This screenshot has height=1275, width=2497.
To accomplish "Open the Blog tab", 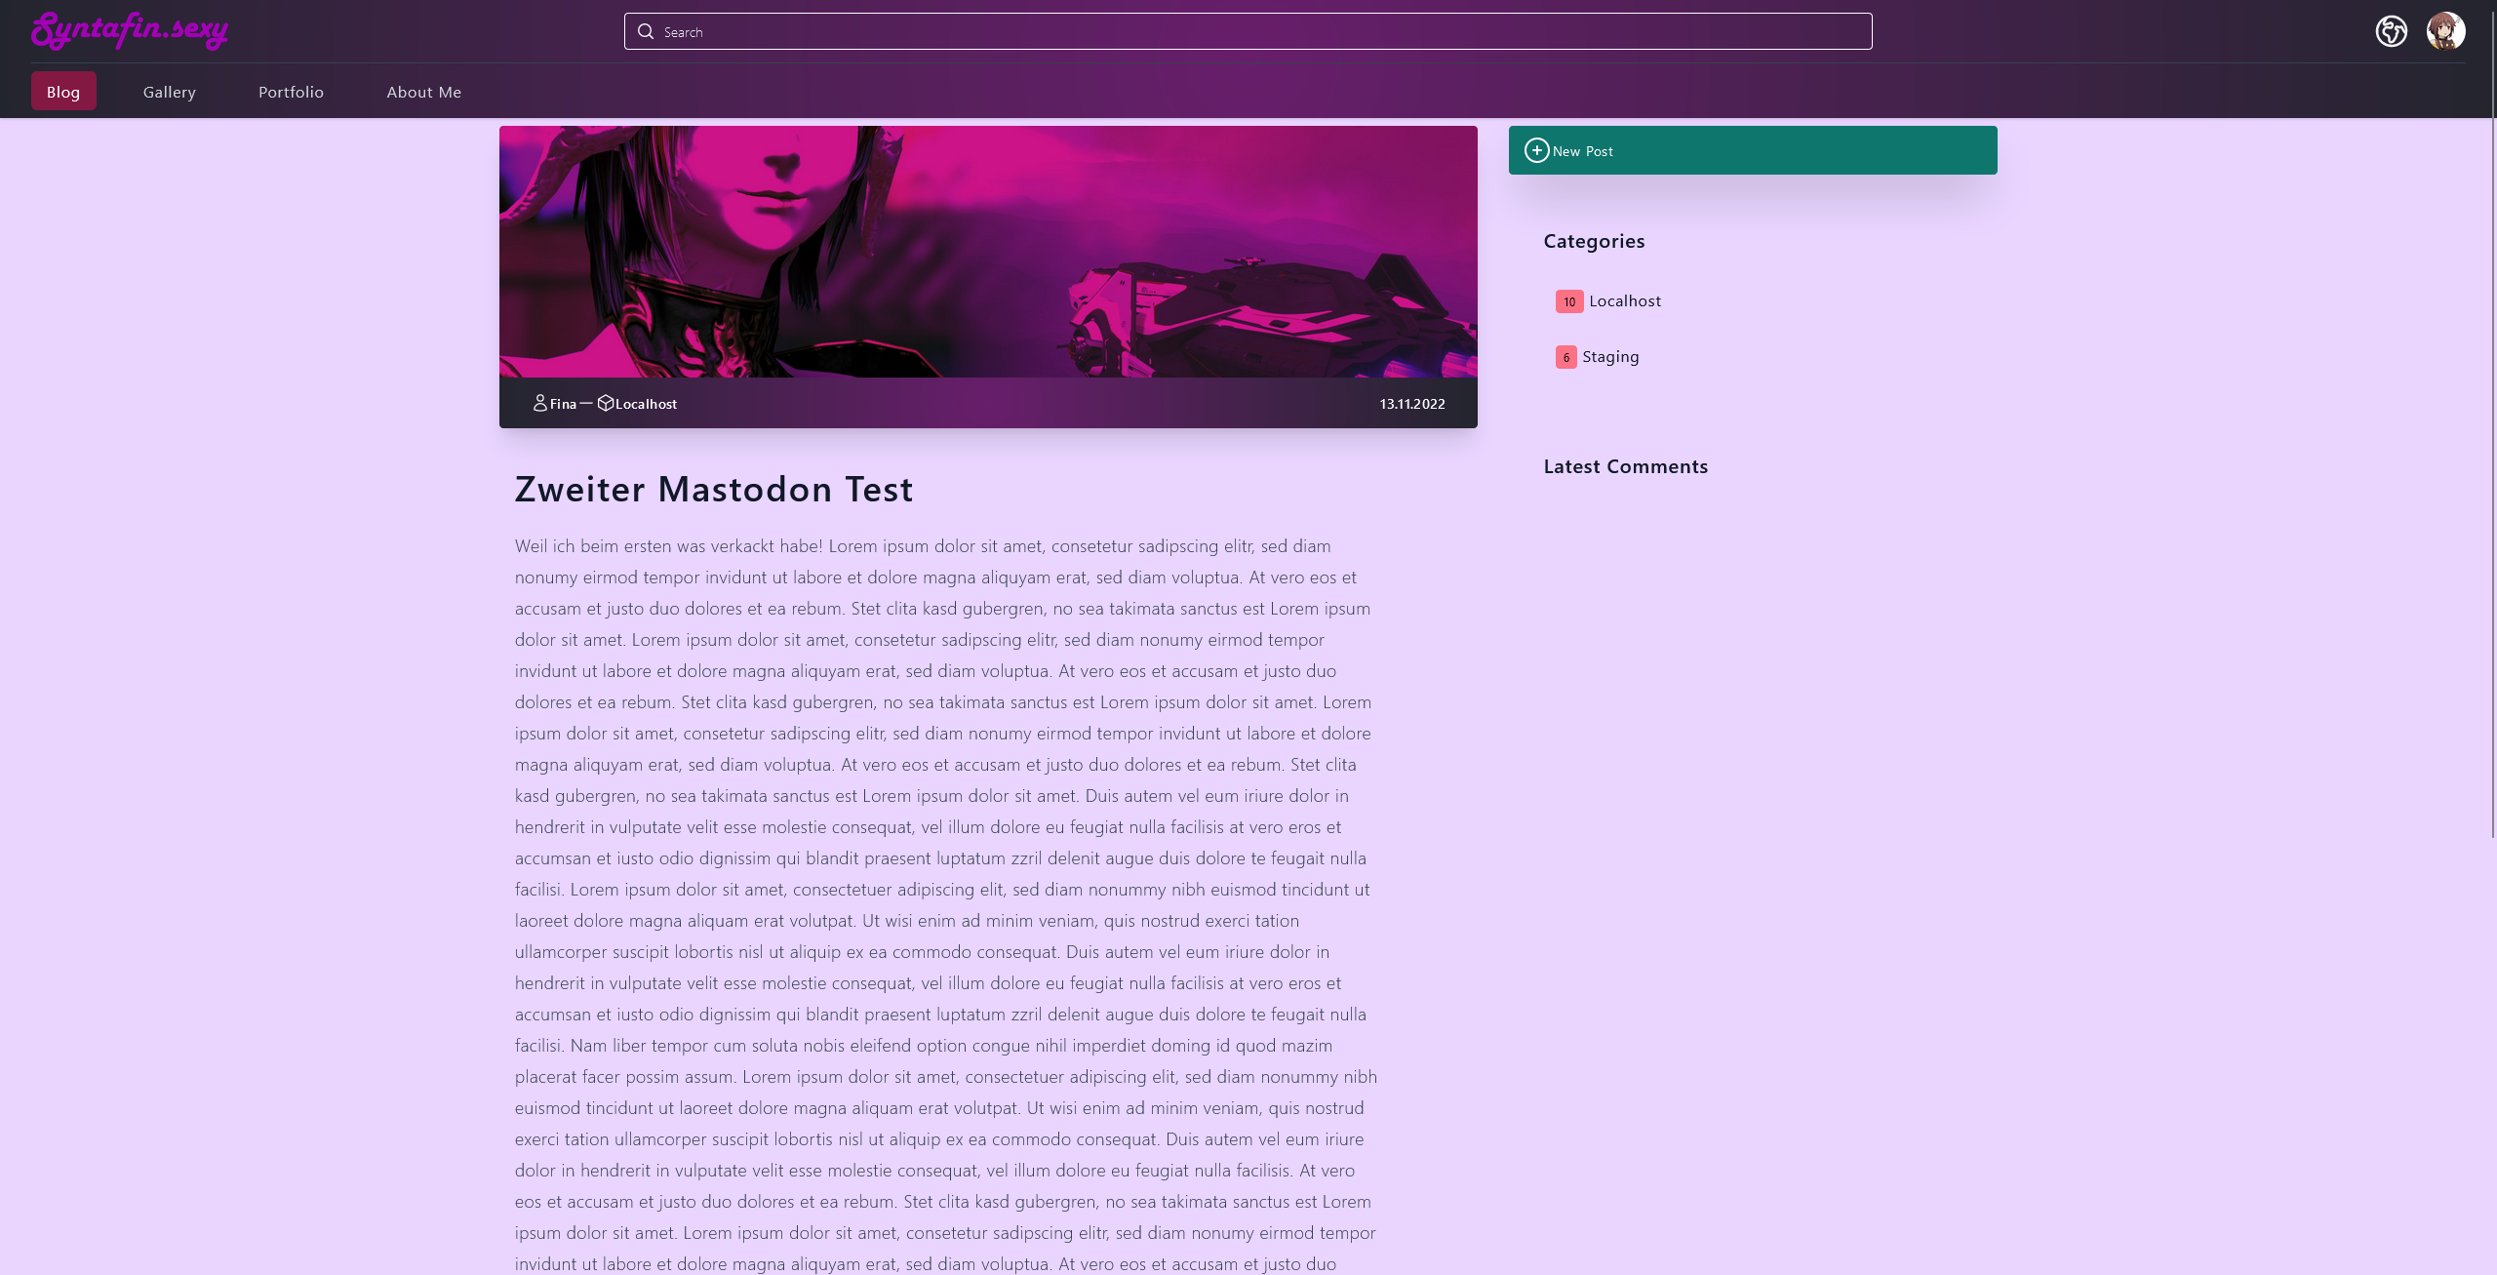I will tap(63, 92).
